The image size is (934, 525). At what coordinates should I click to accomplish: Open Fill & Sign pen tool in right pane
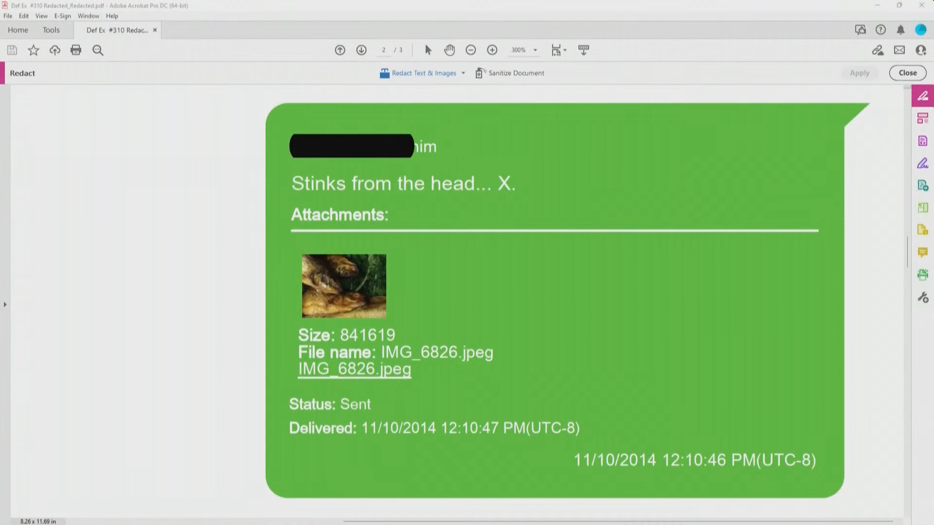tap(923, 163)
